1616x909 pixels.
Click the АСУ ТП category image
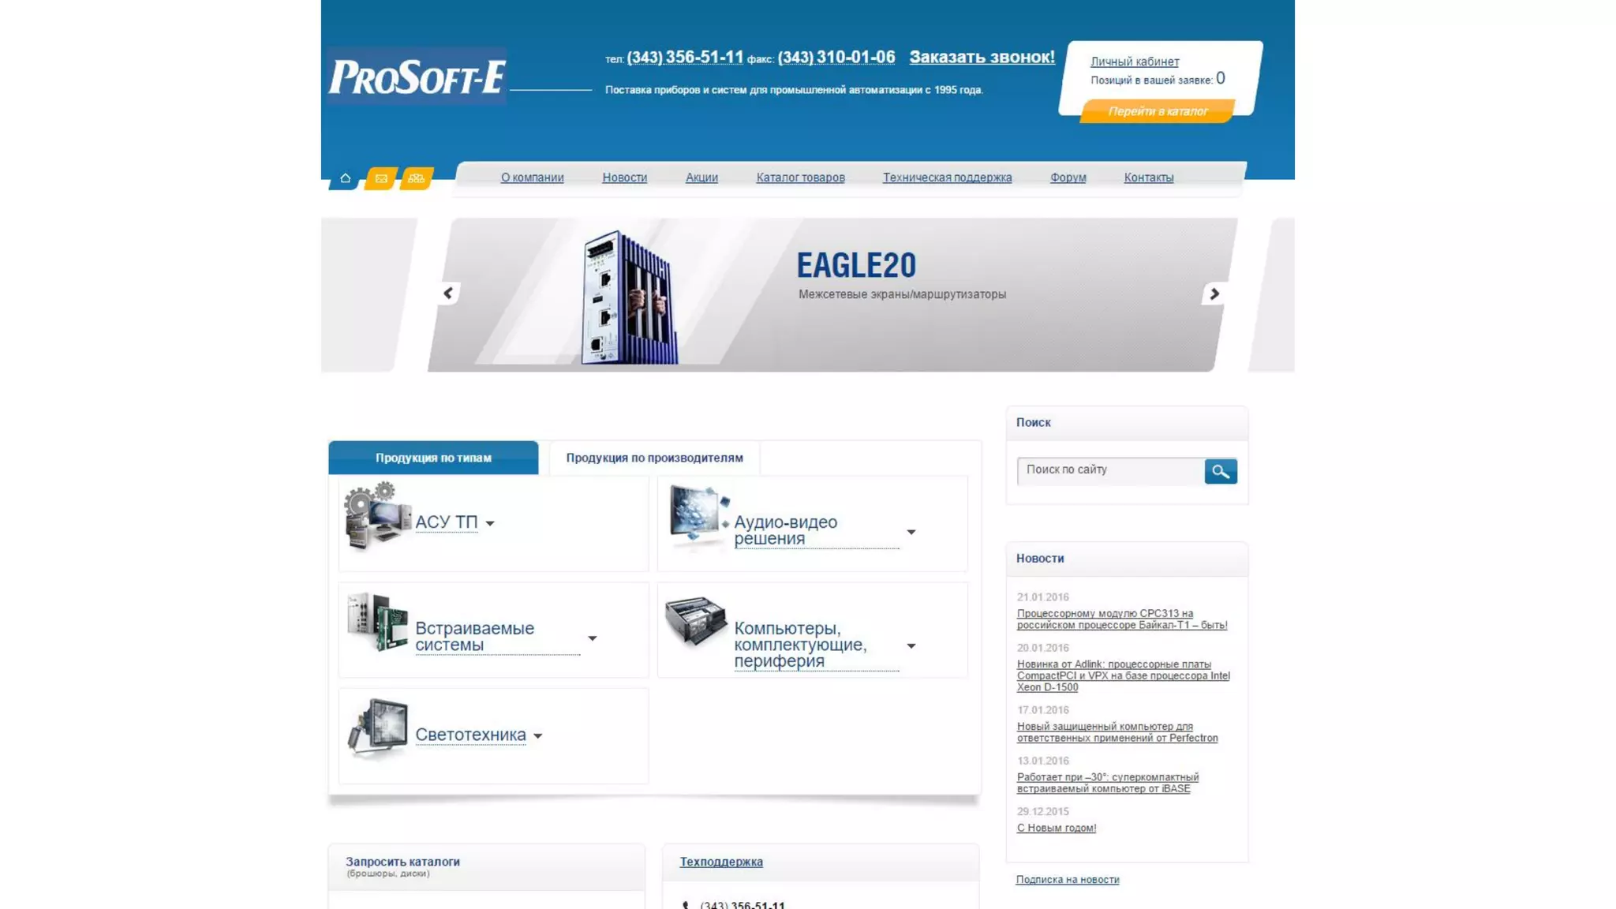(377, 517)
